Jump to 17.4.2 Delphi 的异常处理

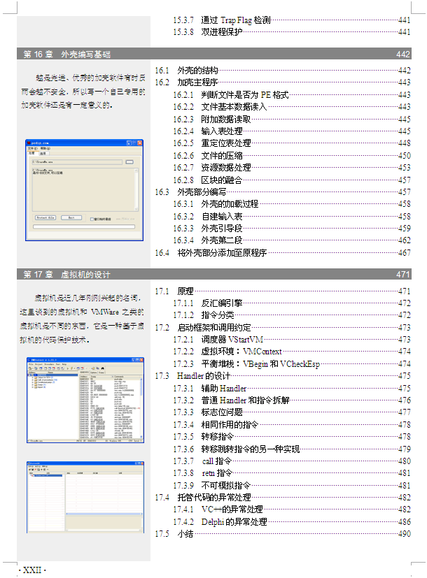click(x=292, y=521)
